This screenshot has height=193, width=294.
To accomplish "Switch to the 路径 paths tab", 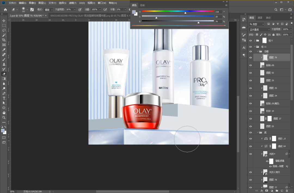I will click(x=268, y=18).
